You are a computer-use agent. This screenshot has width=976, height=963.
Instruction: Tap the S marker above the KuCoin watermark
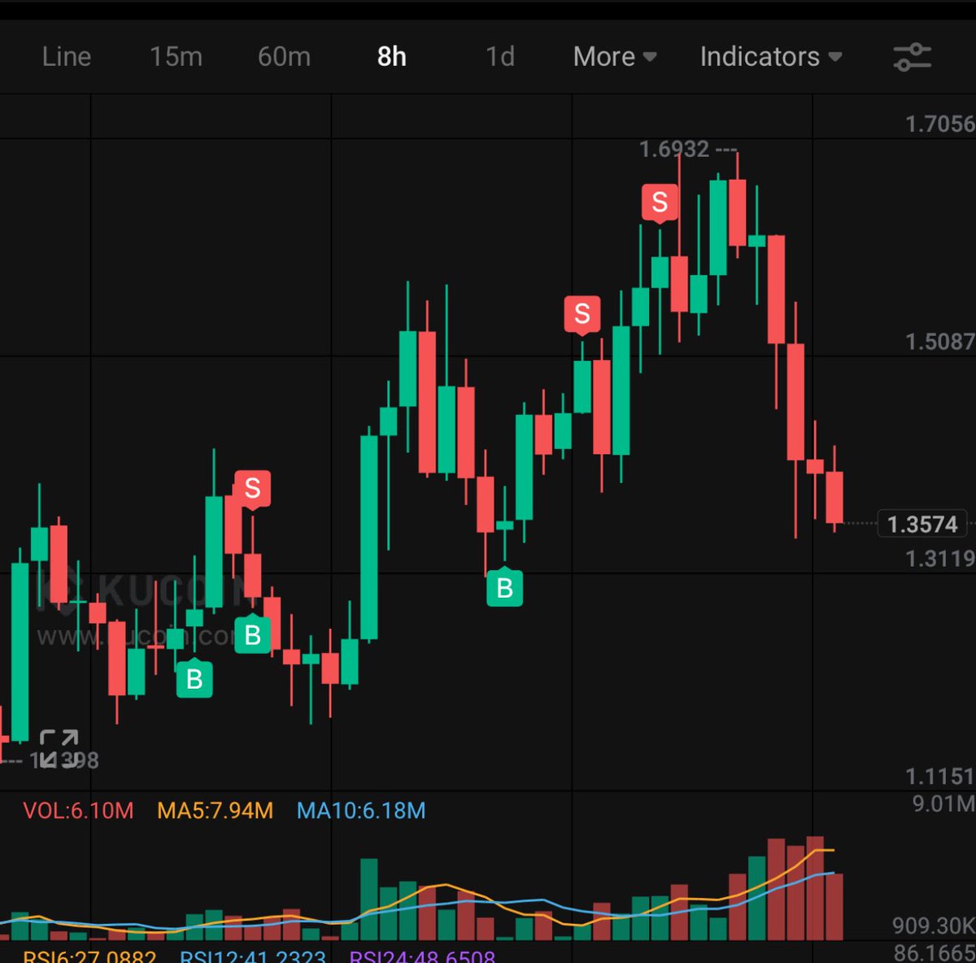(x=253, y=489)
